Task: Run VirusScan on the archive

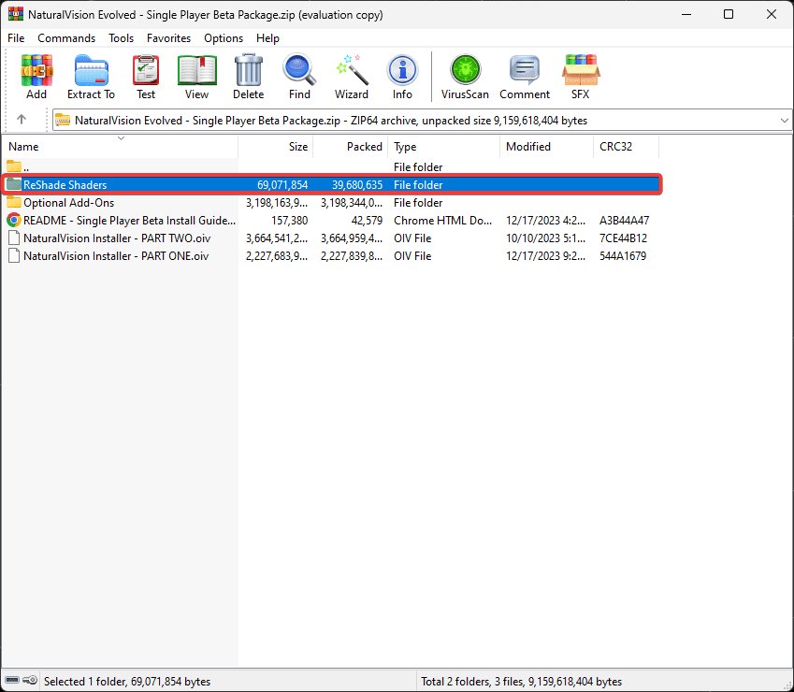Action: [465, 77]
